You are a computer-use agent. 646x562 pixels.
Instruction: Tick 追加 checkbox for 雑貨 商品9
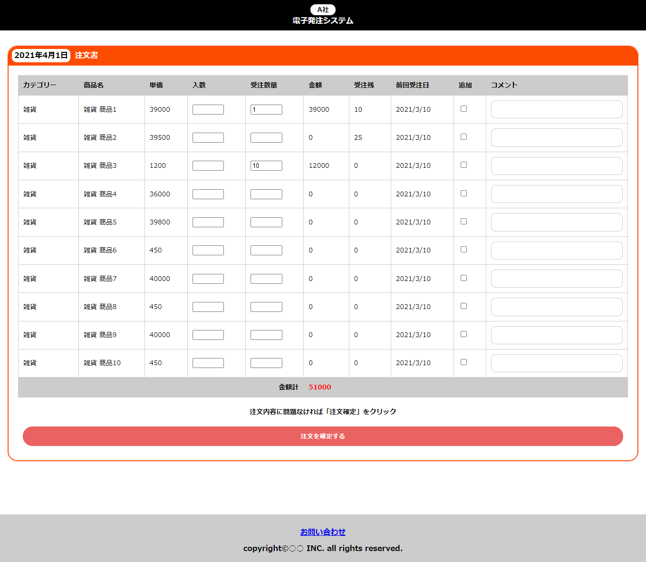[x=463, y=334]
